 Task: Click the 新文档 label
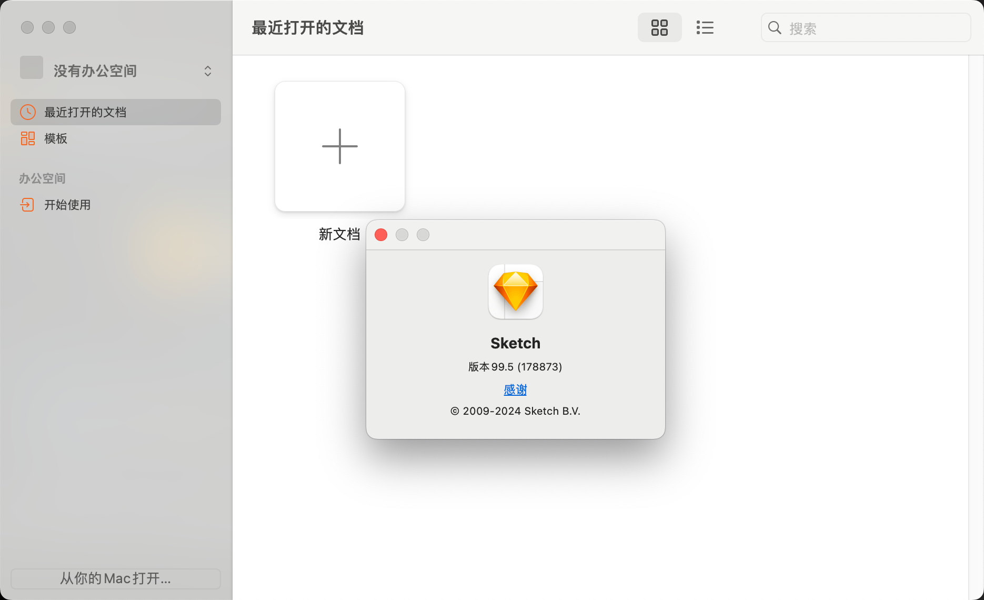[x=339, y=234]
